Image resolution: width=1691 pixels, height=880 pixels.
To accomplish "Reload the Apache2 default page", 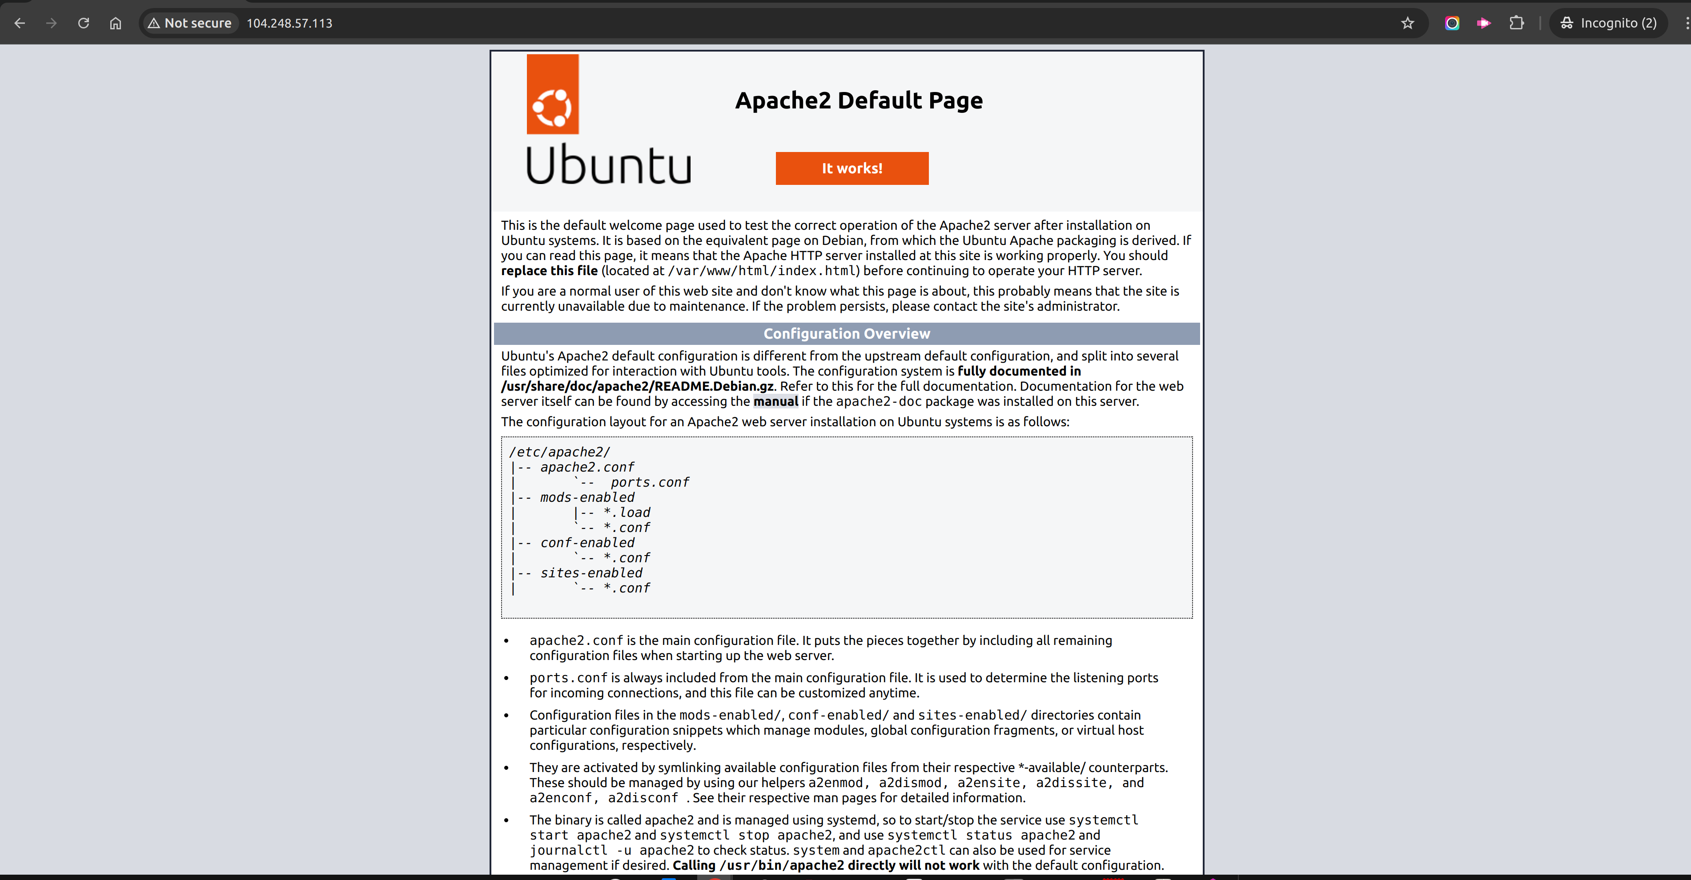I will coord(83,23).
